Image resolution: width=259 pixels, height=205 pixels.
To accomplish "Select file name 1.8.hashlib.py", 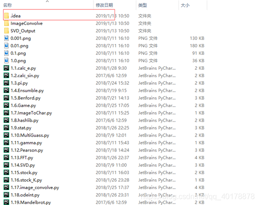I will click(x=24, y=120).
